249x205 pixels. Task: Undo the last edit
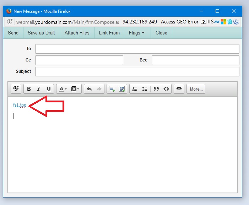tap(89, 89)
